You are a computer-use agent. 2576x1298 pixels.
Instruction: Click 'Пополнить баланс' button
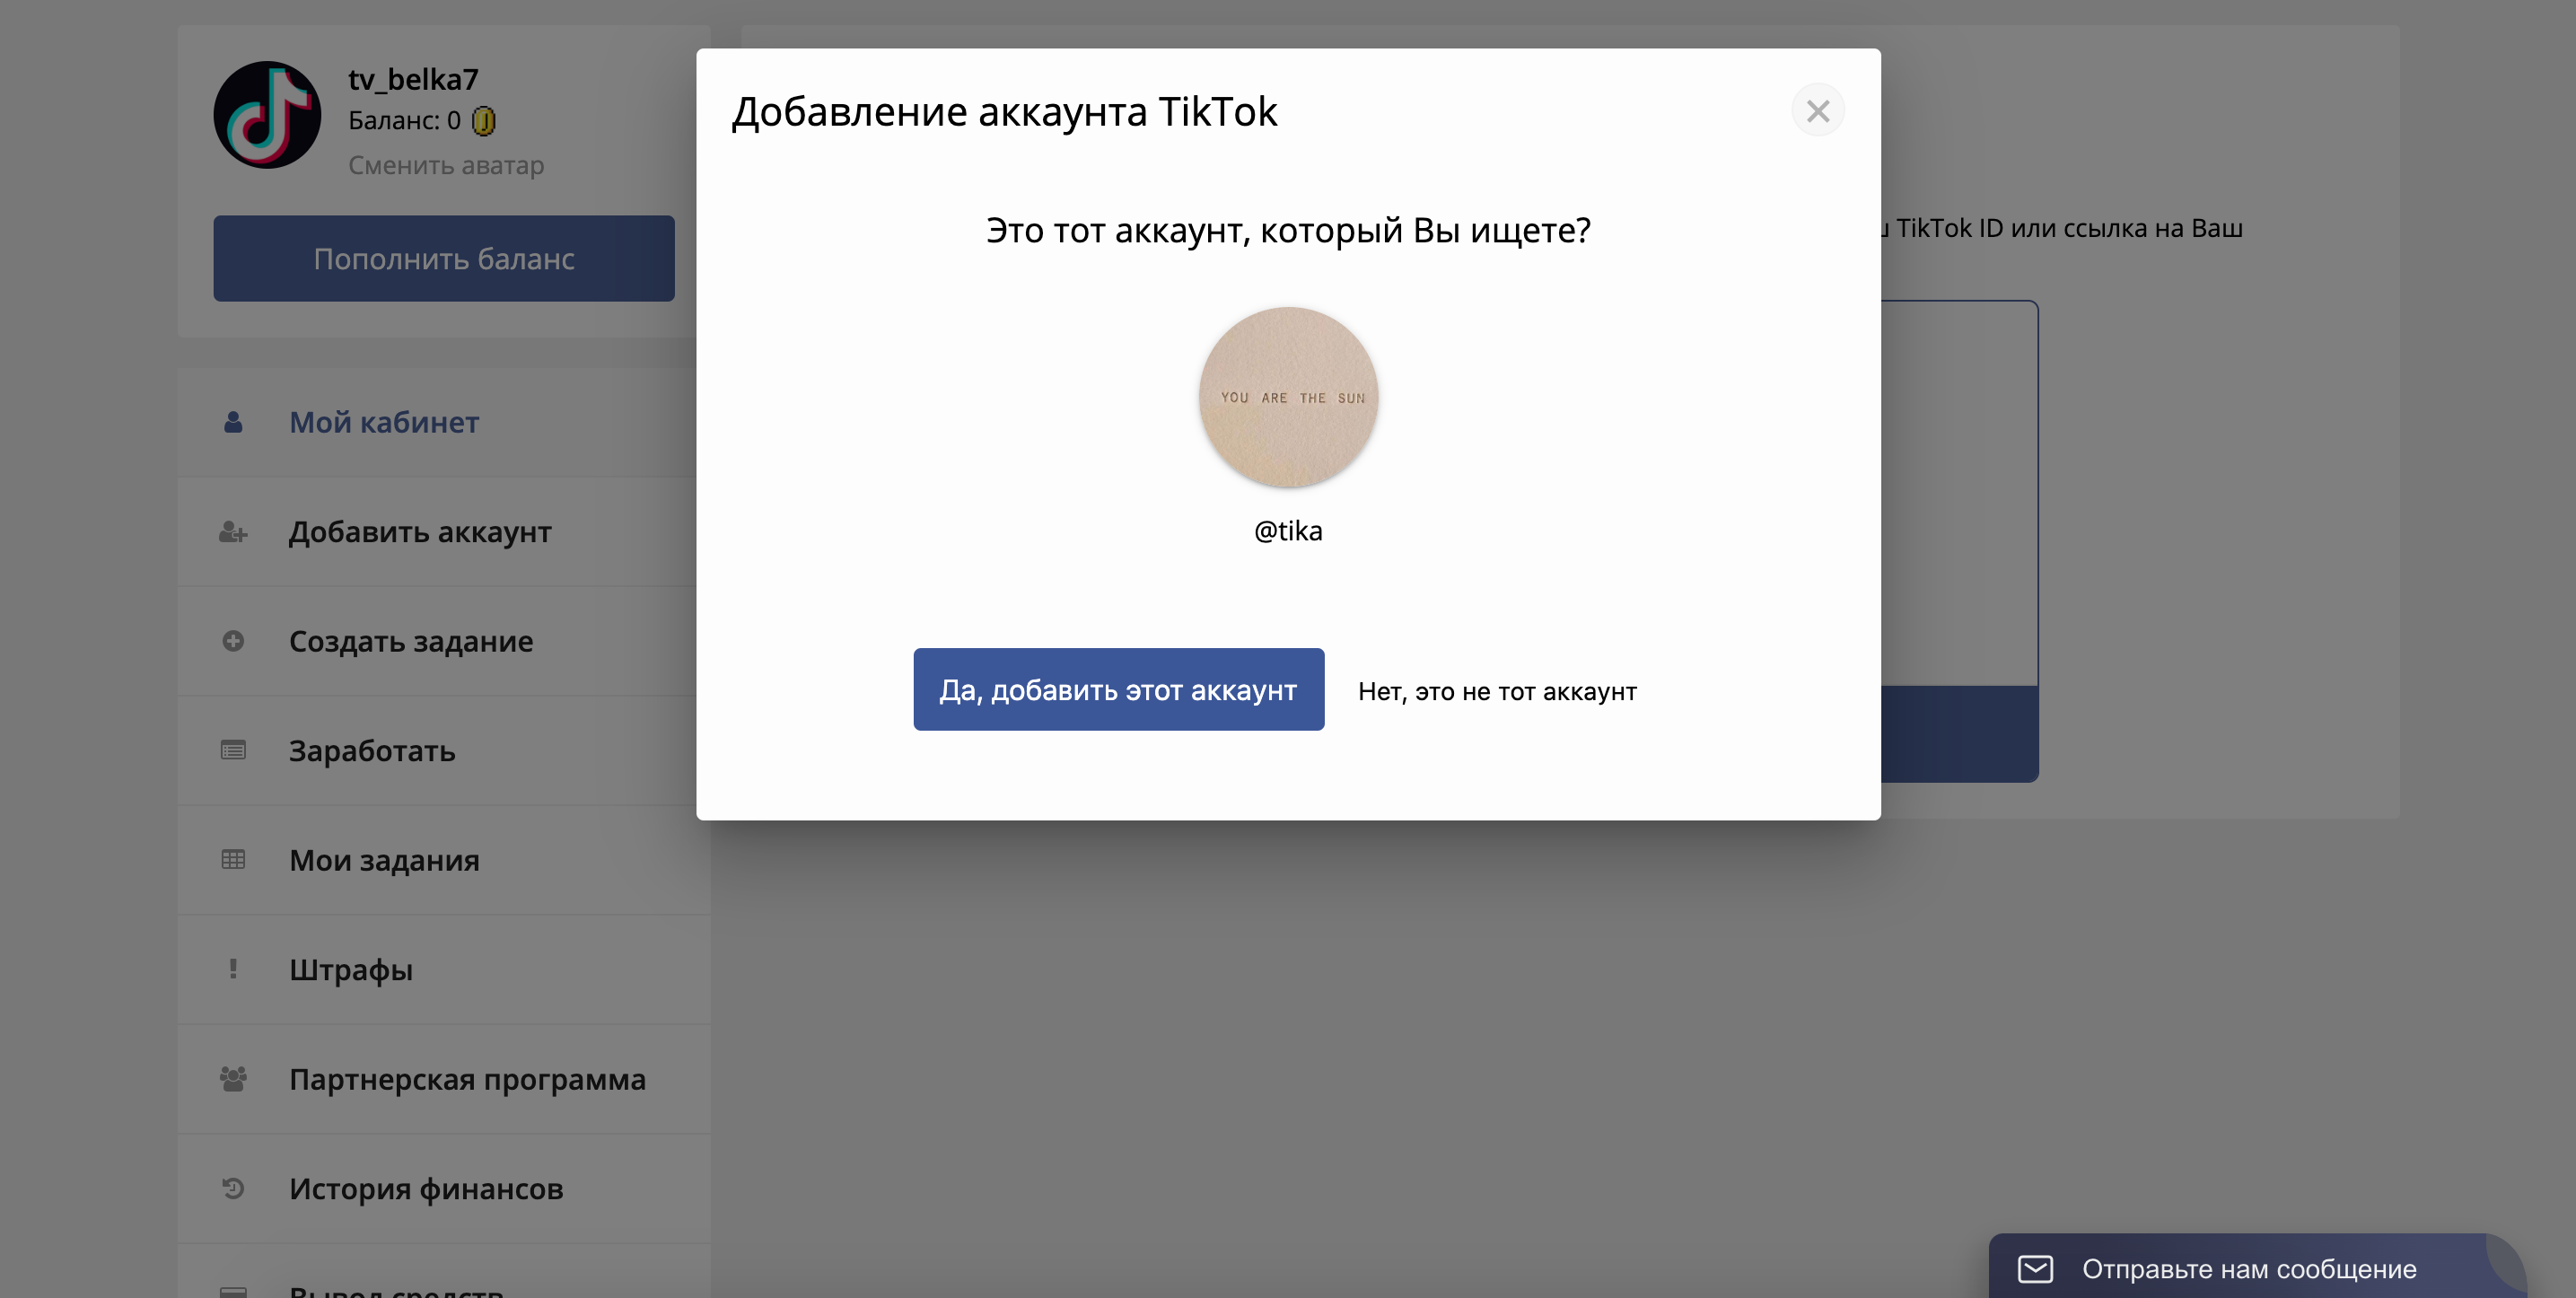coord(443,258)
